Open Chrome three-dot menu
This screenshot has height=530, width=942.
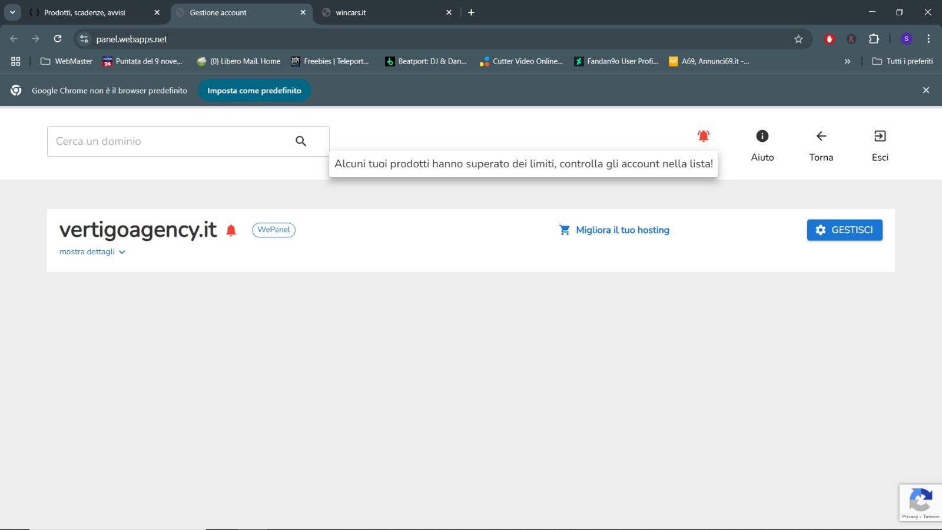pyautogui.click(x=928, y=39)
